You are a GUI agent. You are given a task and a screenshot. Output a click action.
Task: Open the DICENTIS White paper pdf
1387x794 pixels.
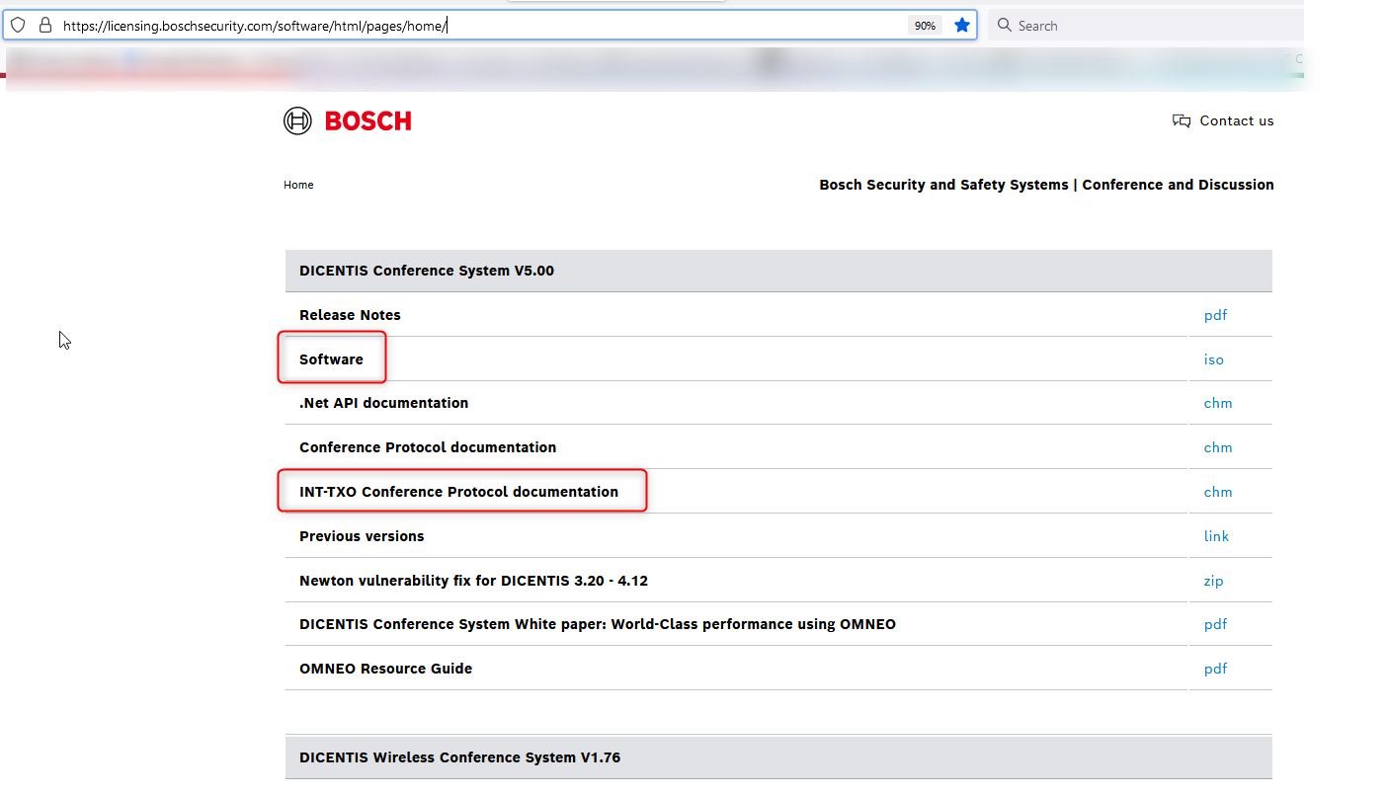coord(1215,624)
